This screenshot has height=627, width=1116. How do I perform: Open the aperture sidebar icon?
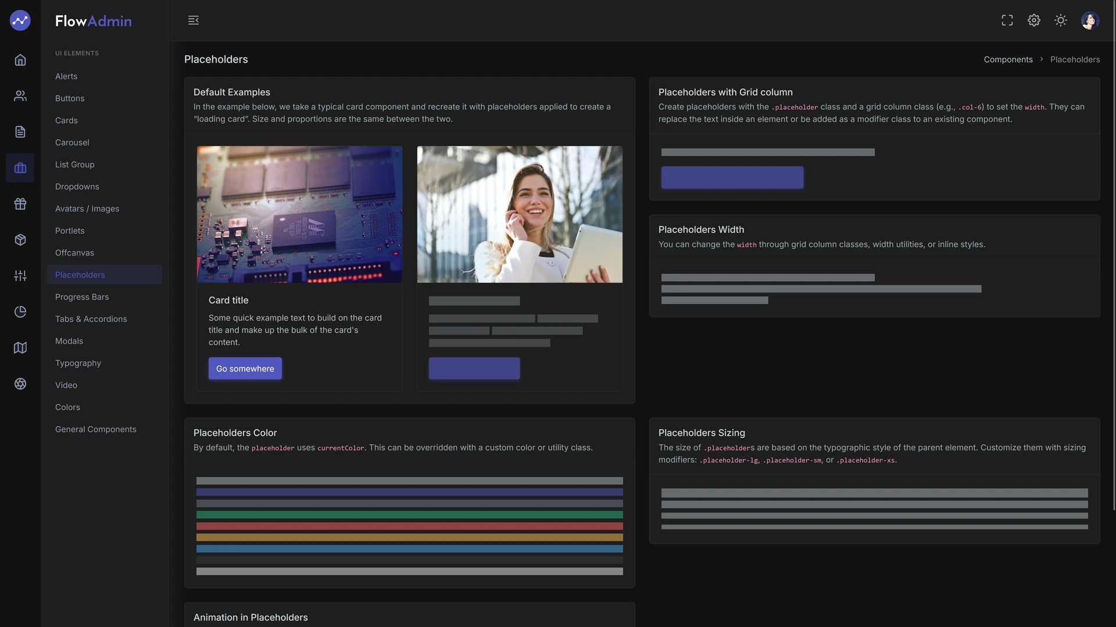20,384
